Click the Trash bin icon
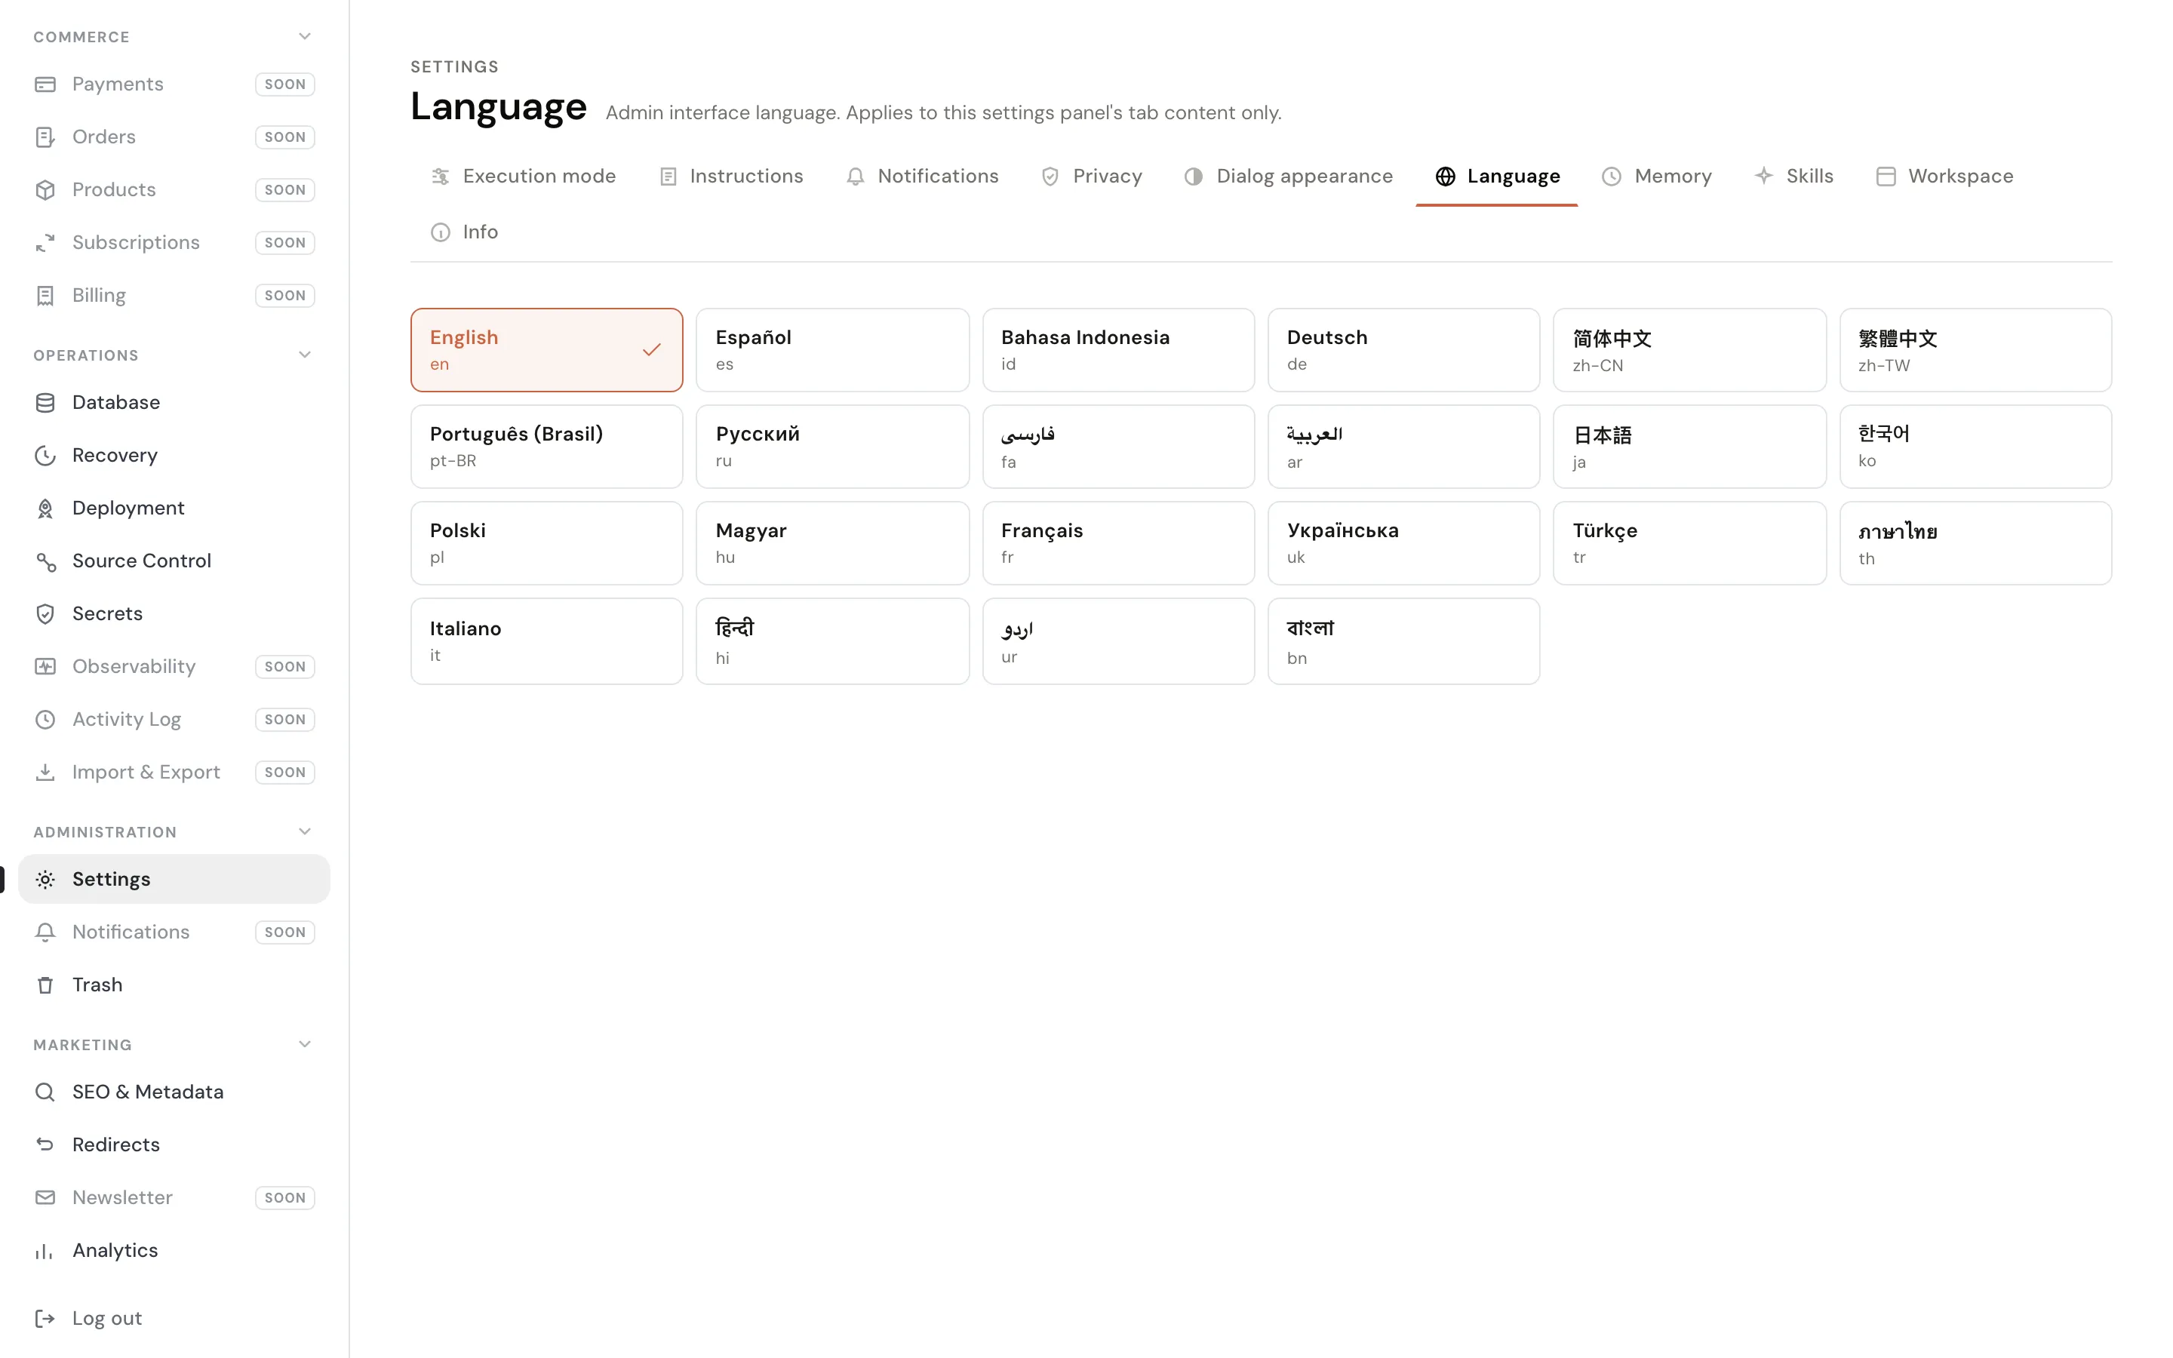Image resolution: width=2173 pixels, height=1358 pixels. click(45, 985)
